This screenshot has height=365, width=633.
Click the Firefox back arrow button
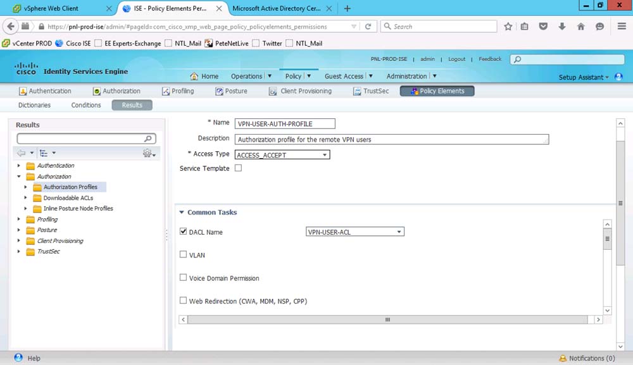tap(11, 27)
